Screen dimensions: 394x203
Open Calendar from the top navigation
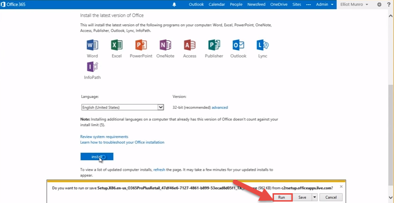point(217,4)
